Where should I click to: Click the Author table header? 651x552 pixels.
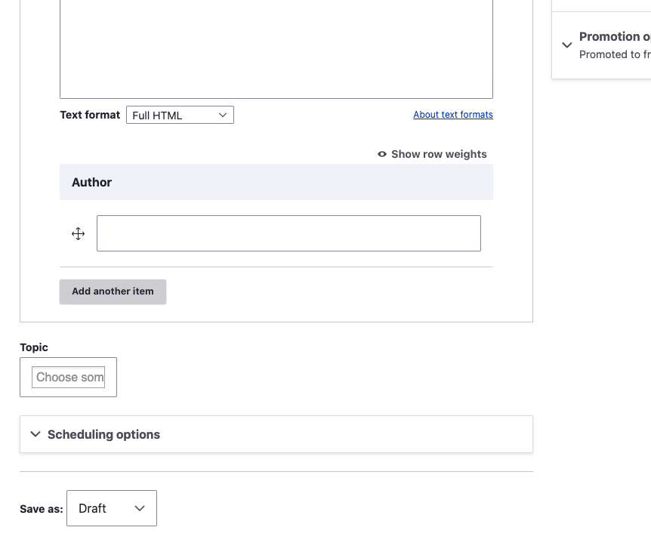(92, 182)
